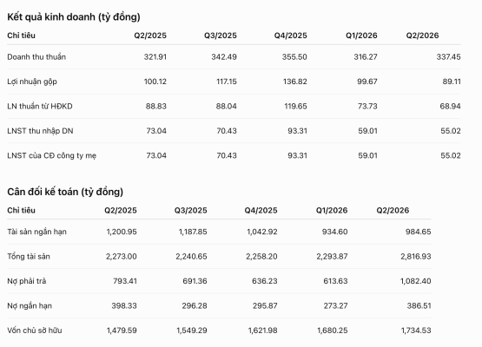Select the Tài sản ngắn hạn row label
This screenshot has width=482, height=347.
coord(36,232)
